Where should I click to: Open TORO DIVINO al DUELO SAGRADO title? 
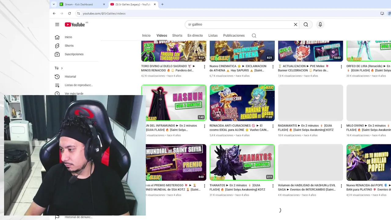tap(168, 68)
